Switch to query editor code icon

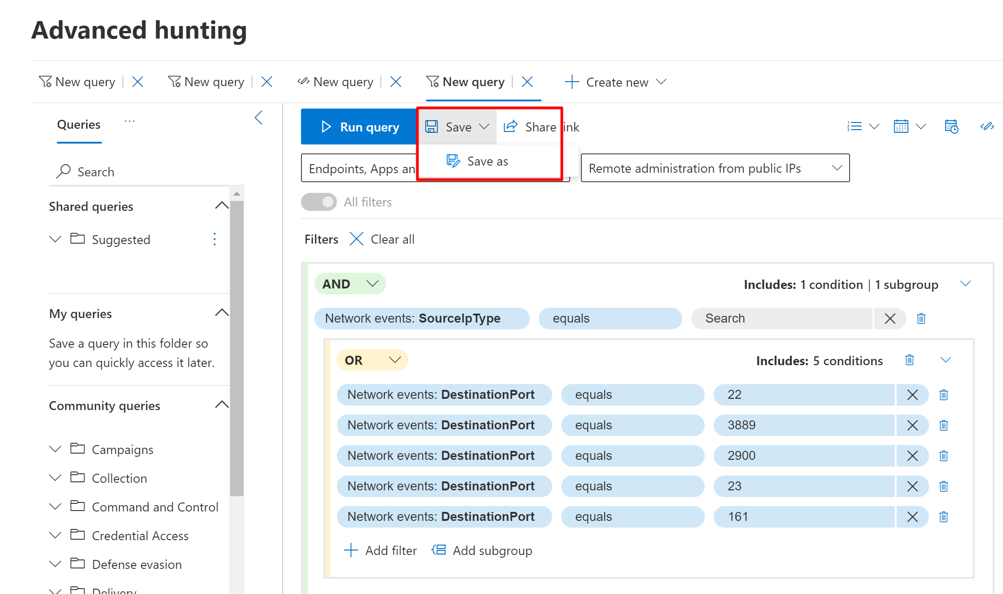pos(987,127)
